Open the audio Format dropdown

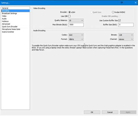pos(76,39)
